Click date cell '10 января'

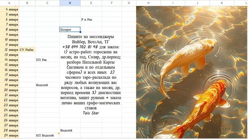(9, 40)
